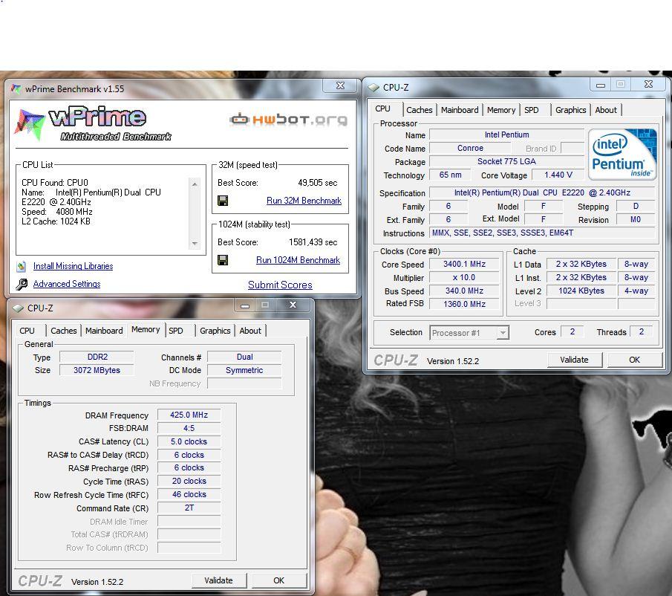Screen dimensions: 672x596
Task: Click the Technology value 65 nm
Action: pyautogui.click(x=451, y=175)
